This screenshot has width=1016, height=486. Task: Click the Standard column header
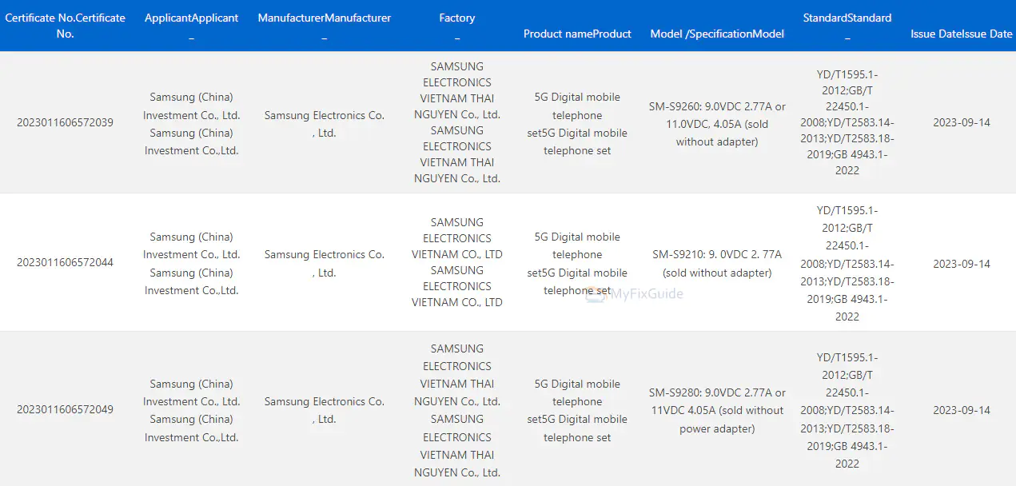[x=847, y=26]
